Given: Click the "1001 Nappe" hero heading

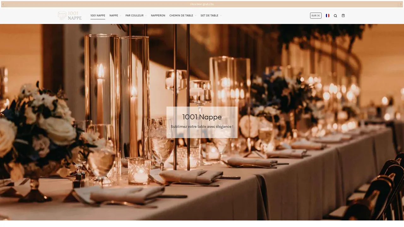Looking at the screenshot, I should tap(202, 117).
